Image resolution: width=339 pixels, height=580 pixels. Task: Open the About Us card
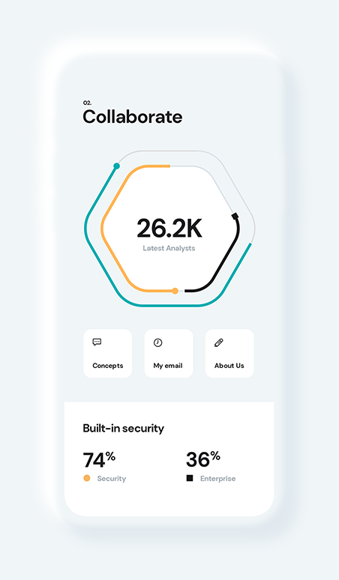[229, 353]
